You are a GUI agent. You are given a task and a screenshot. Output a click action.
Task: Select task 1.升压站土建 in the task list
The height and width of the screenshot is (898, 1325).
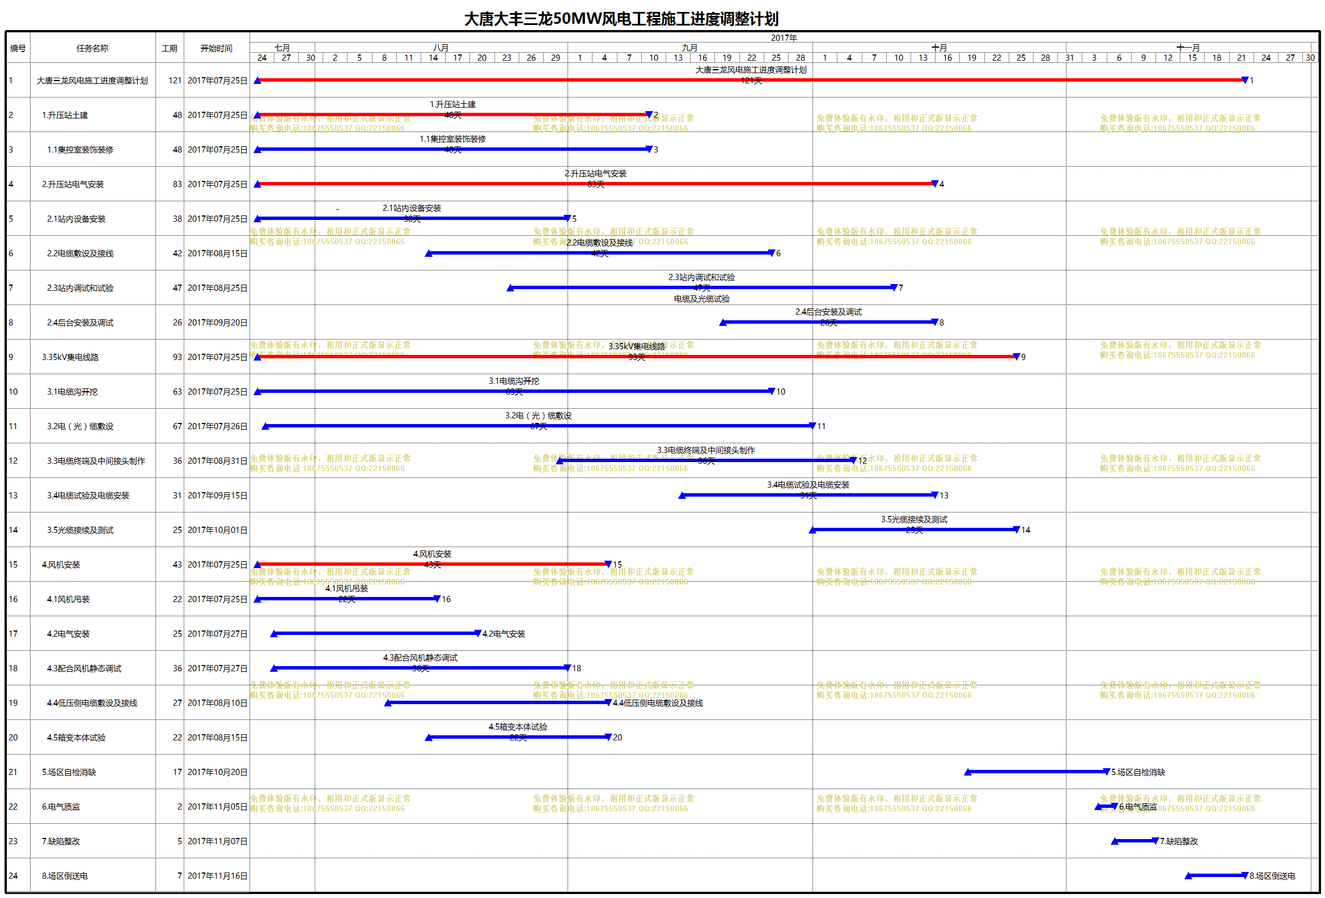pos(65,115)
